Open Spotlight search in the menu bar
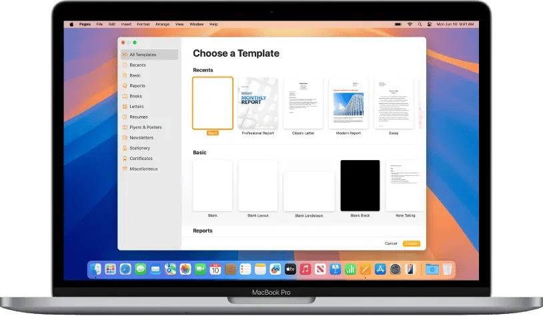The image size is (543, 316). [420, 24]
